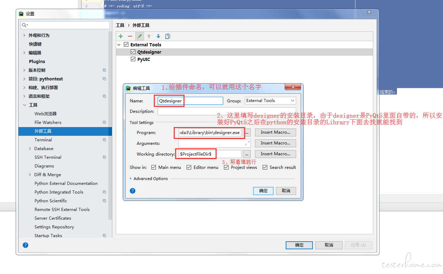Click the red Remove tool minus icon

click(130, 36)
